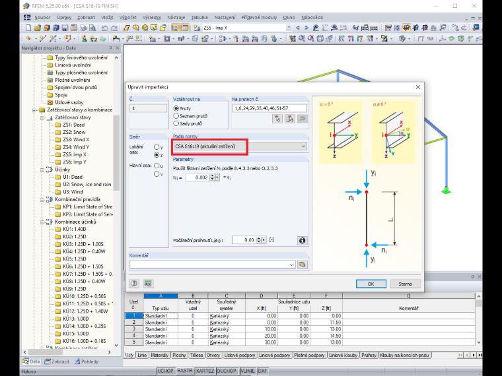Increase the Ni value stepper
Image resolution: width=502 pixels, height=376 pixels.
point(212,176)
